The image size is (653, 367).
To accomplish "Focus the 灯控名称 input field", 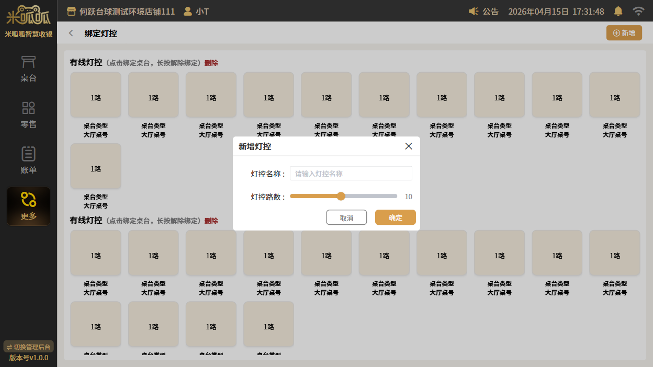I will coord(351,174).
